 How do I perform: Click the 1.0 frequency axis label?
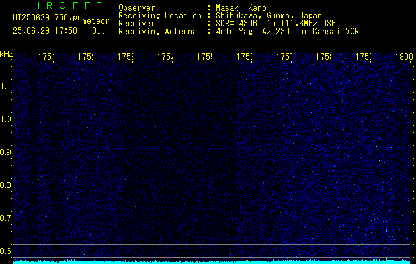coord(5,119)
